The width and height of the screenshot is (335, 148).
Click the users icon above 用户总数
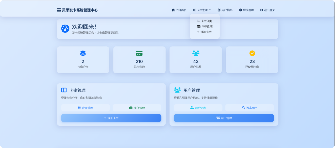coord(196,53)
